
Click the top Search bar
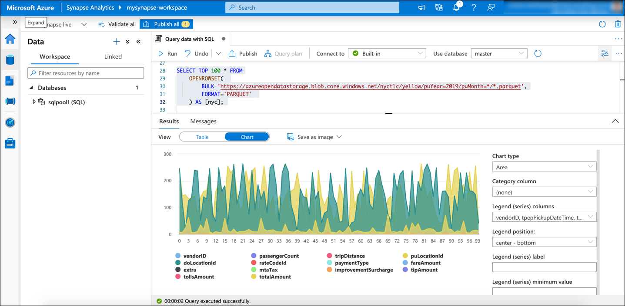point(312,7)
